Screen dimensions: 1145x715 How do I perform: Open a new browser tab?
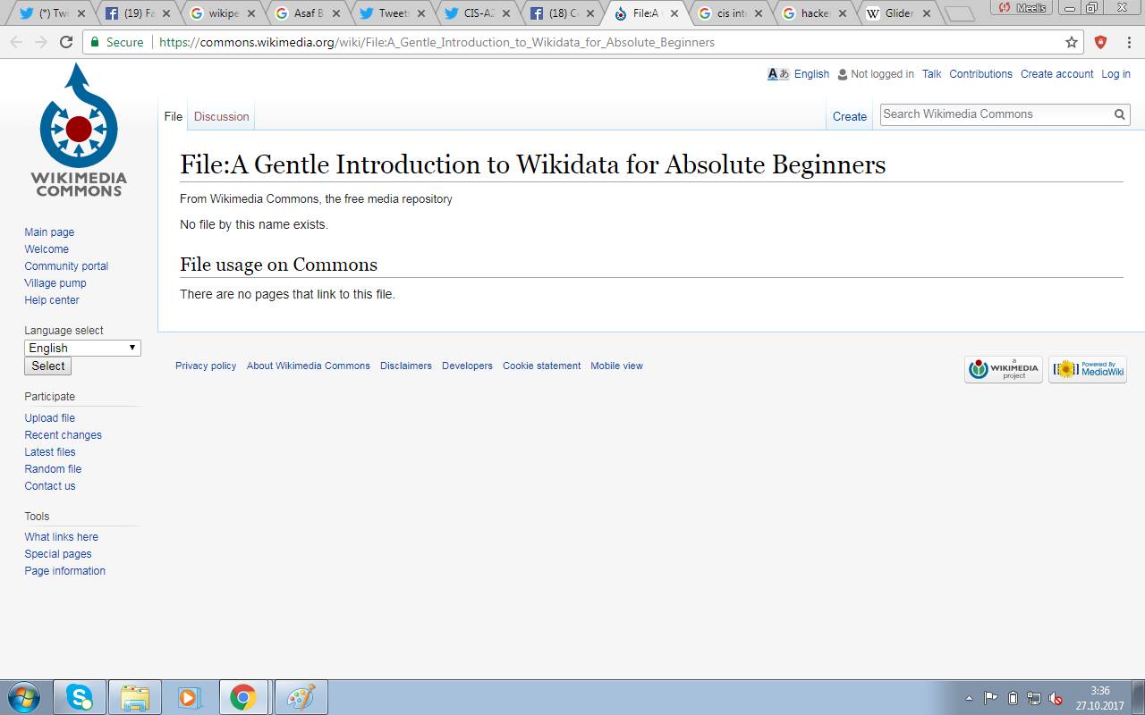[959, 13]
